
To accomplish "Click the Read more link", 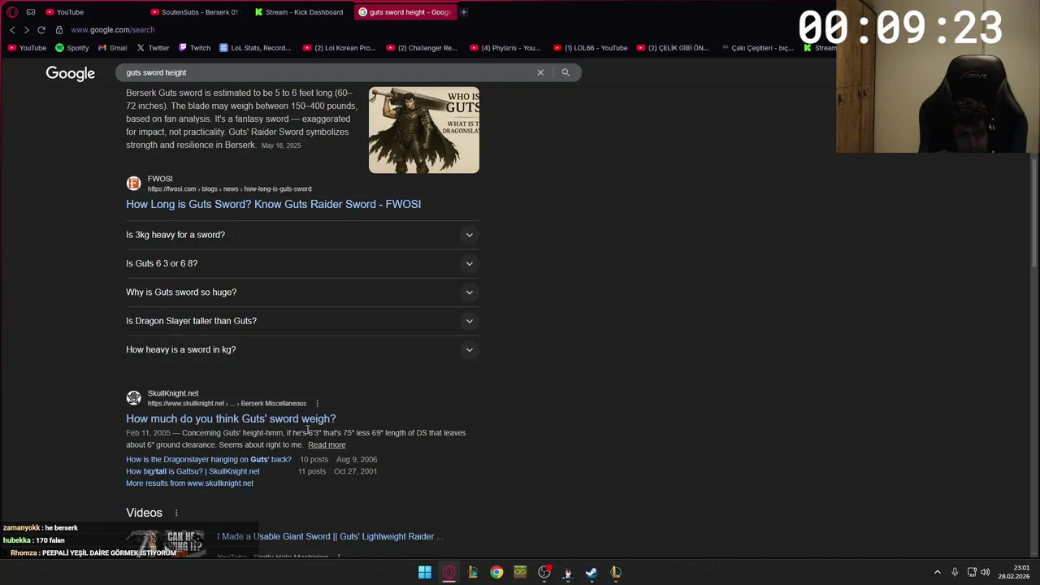I will [327, 445].
